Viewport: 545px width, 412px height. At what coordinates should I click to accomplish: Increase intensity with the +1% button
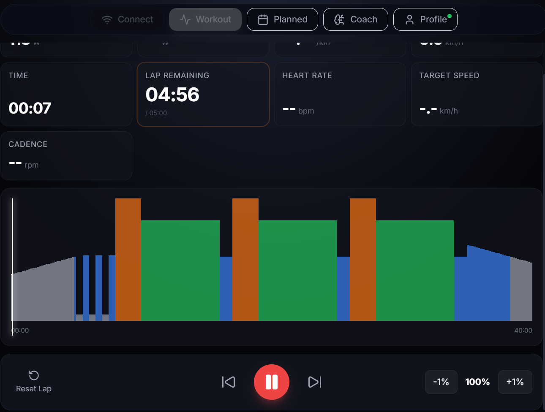(515, 382)
